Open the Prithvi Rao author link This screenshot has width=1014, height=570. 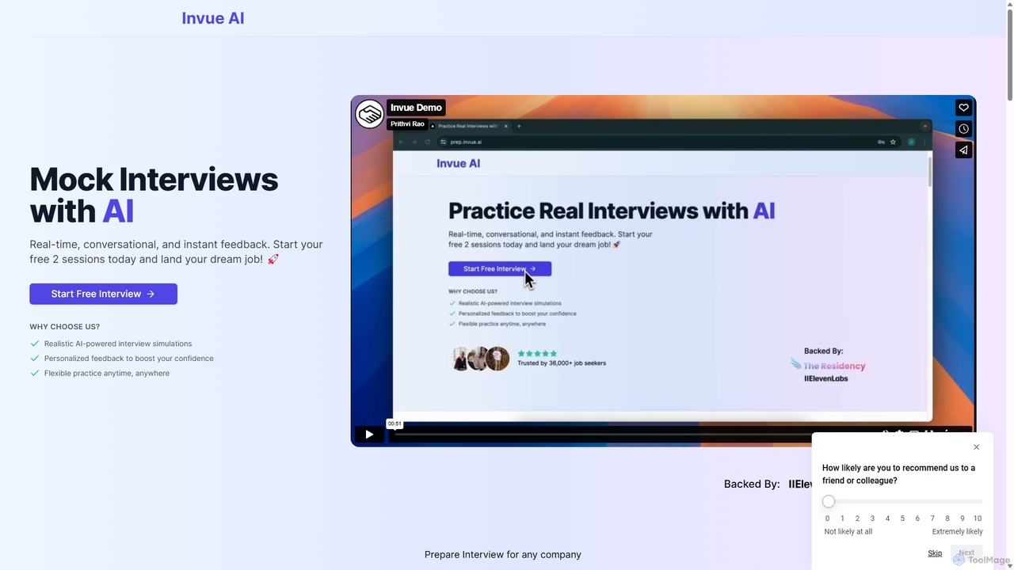407,124
